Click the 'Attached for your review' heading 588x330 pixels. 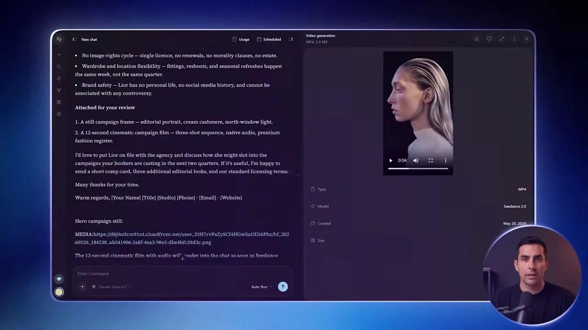[x=105, y=108]
